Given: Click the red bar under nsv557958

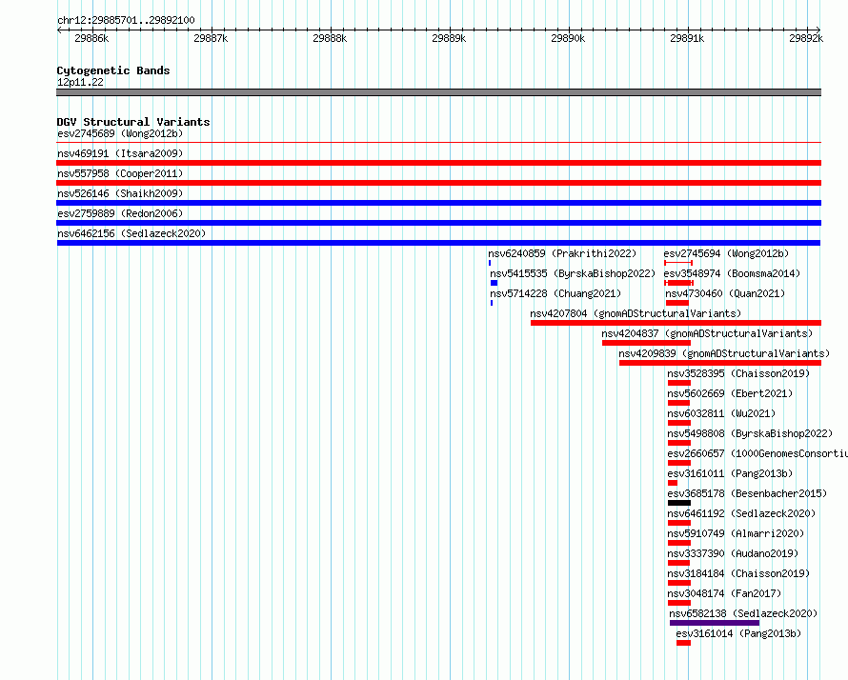Looking at the screenshot, I should tap(438, 183).
